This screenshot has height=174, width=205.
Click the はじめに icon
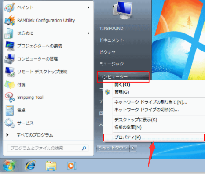click(9, 33)
